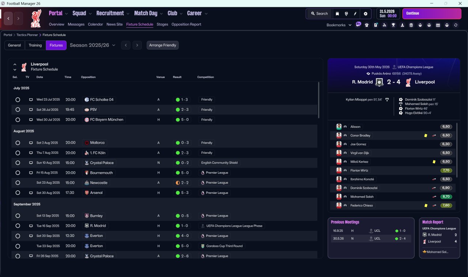Expand the Squad menu chevron
The image size is (468, 277).
[90, 14]
